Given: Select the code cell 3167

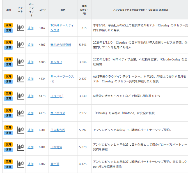Looking at the screenshot, I should click(42, 28).
